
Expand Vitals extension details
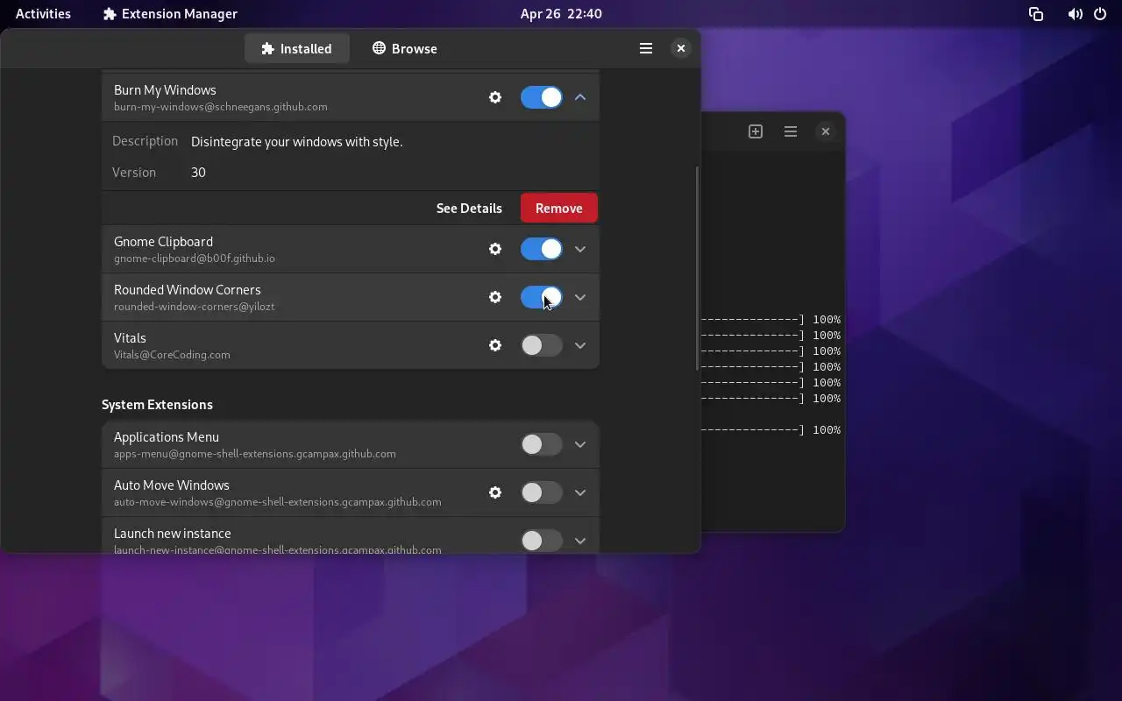tap(580, 345)
